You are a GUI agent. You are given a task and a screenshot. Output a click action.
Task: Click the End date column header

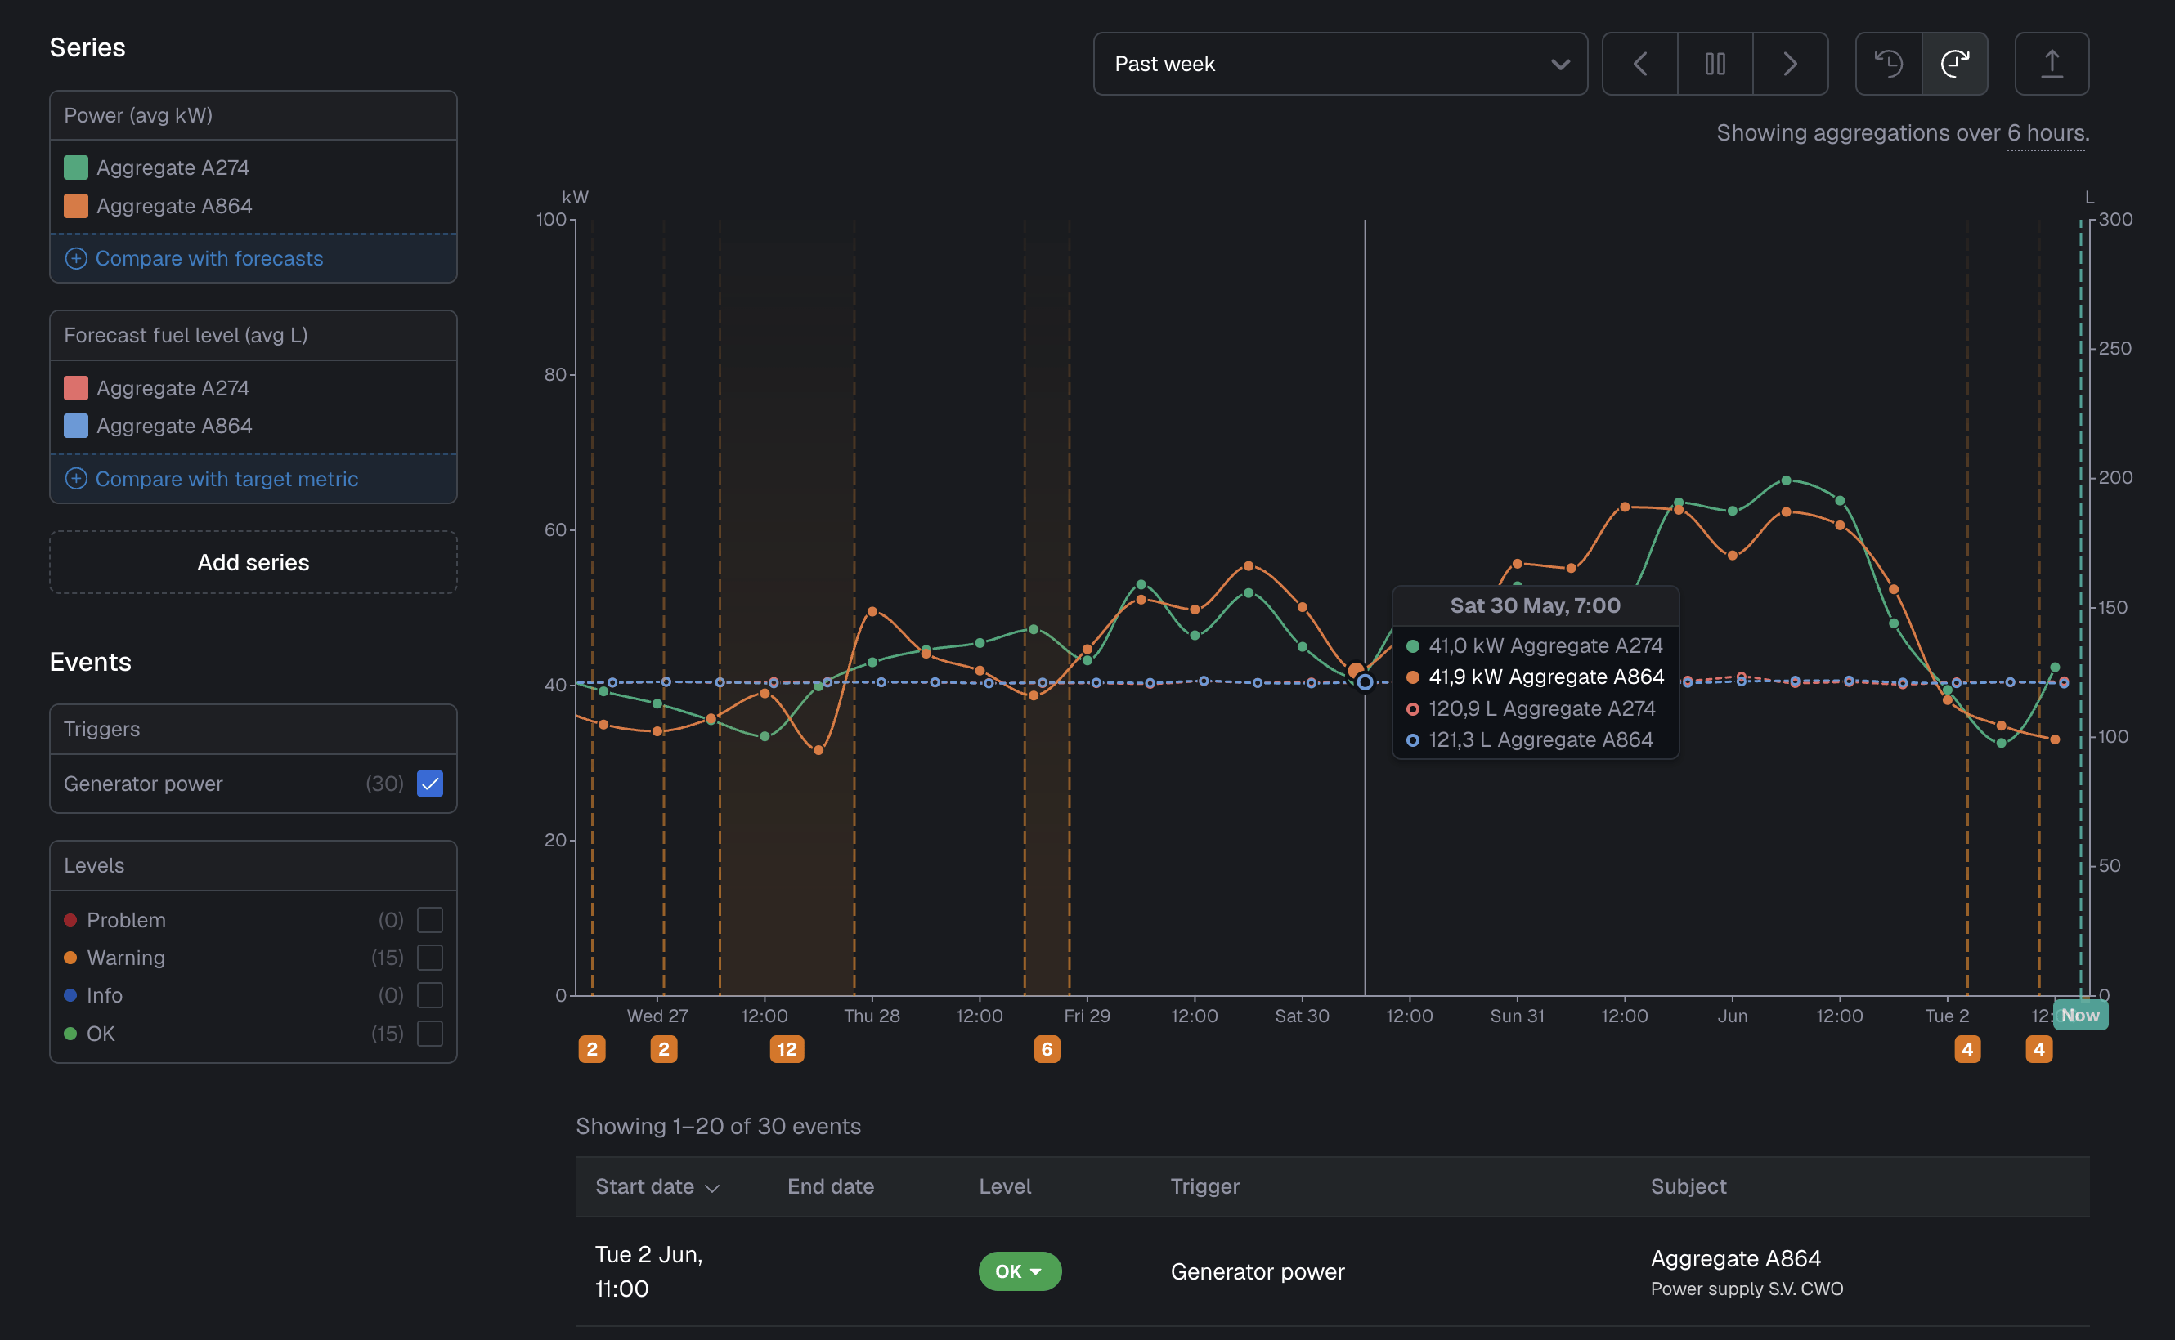pyautogui.click(x=831, y=1186)
